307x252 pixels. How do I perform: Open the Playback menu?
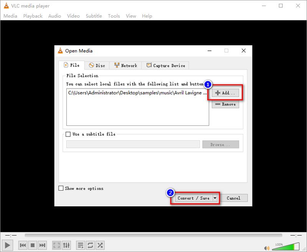[33, 16]
